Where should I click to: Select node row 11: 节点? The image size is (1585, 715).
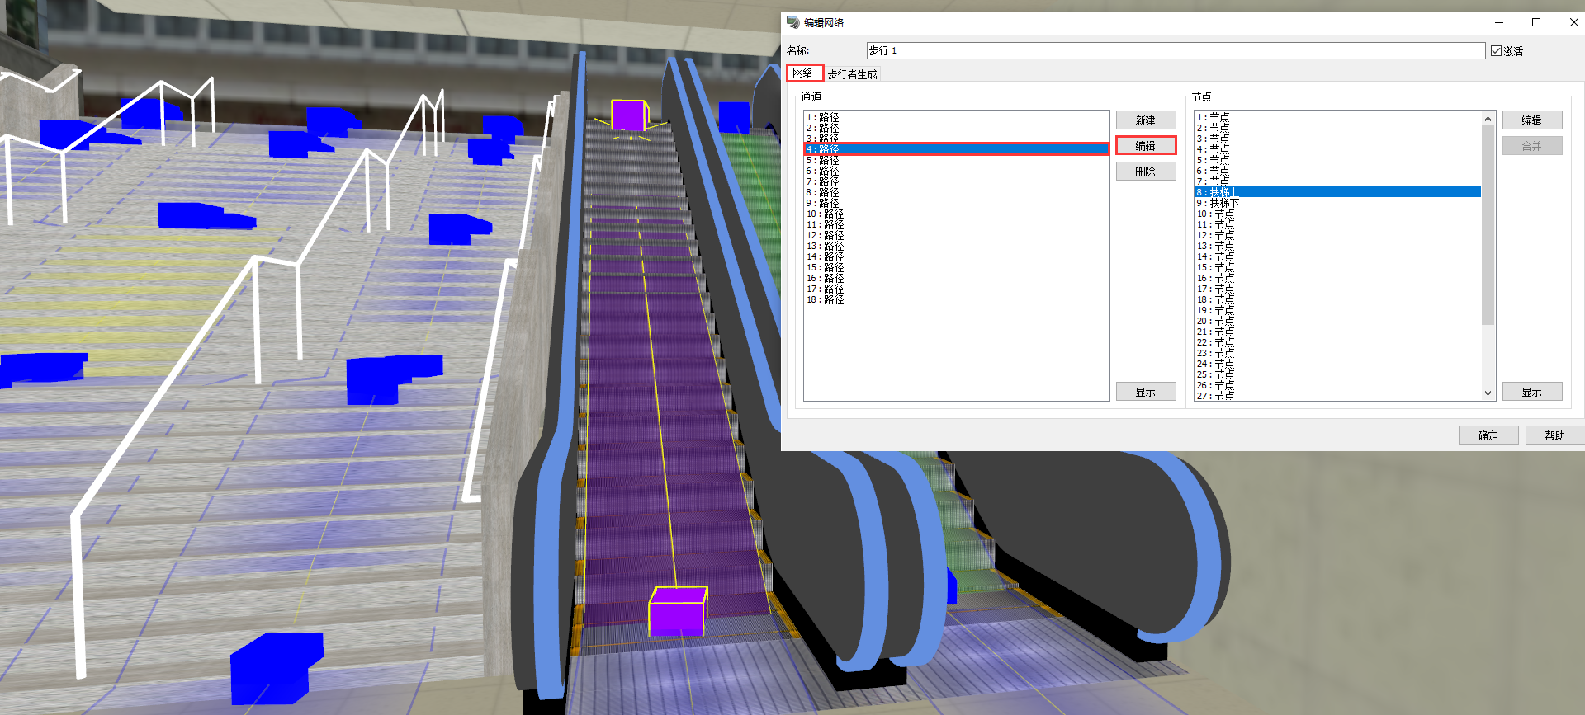(1337, 224)
